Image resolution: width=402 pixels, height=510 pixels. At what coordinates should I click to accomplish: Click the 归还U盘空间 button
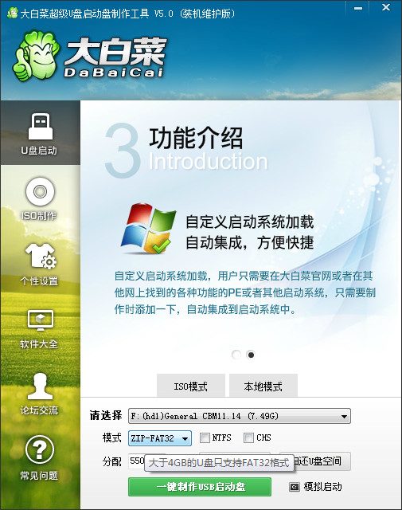click(x=315, y=461)
